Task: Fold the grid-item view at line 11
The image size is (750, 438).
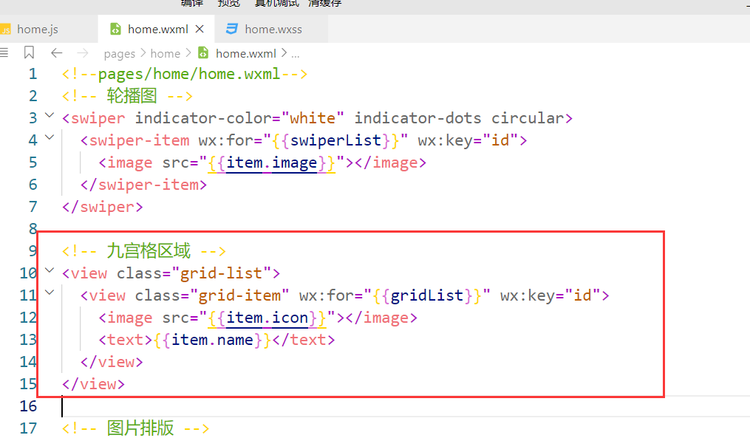Action: pos(50,292)
